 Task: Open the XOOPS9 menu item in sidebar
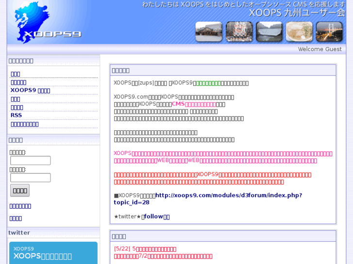click(x=30, y=90)
